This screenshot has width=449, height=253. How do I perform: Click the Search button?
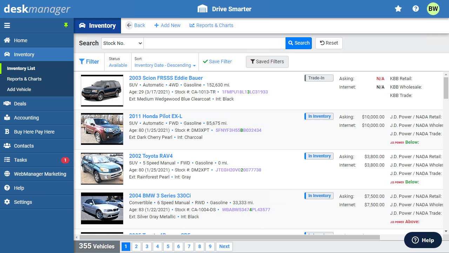click(299, 43)
